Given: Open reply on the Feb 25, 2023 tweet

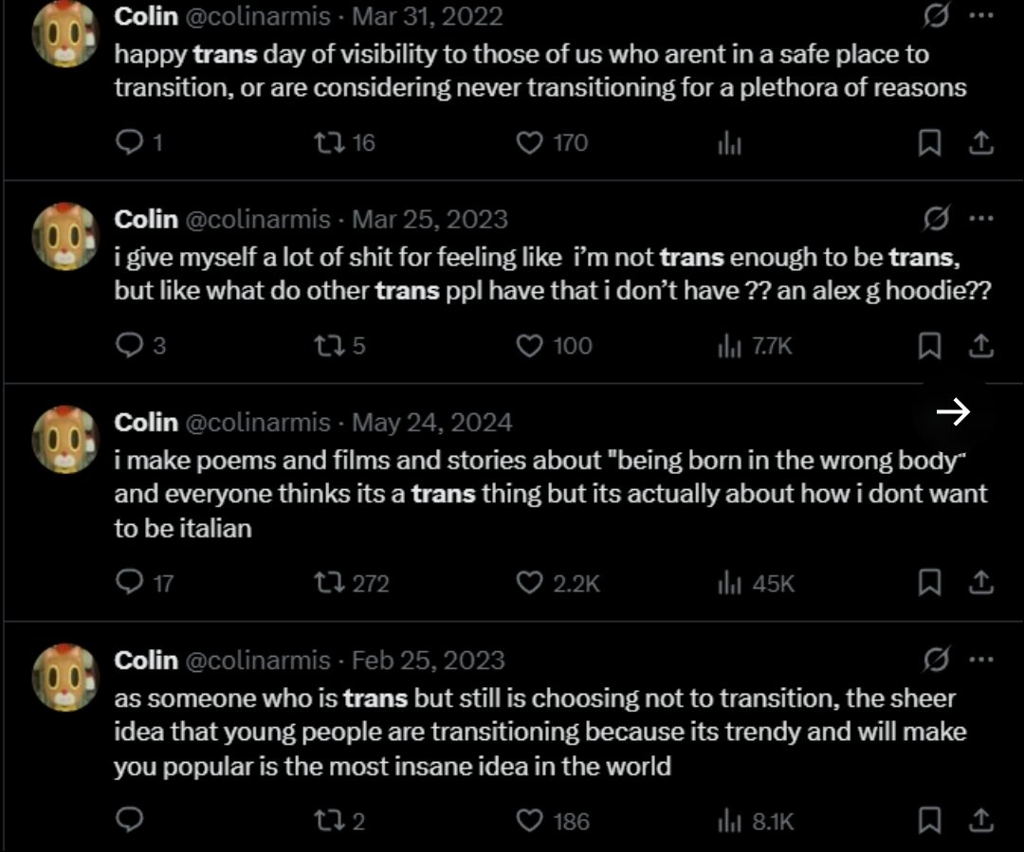Looking at the screenshot, I should tap(129, 820).
